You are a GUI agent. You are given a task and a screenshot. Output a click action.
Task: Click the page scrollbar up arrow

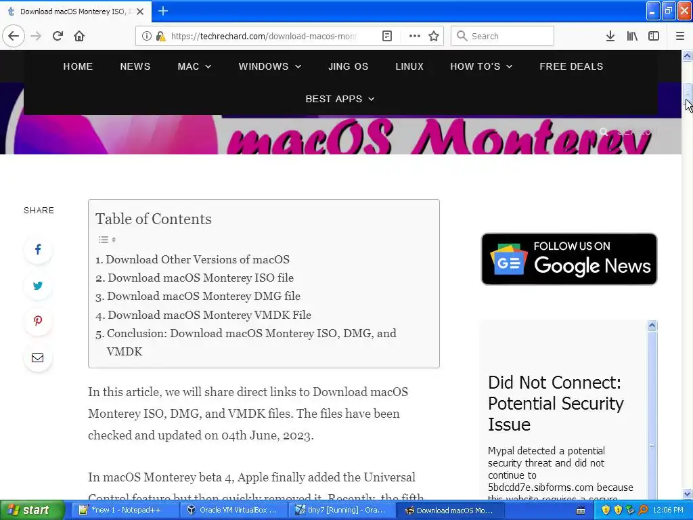click(x=687, y=56)
